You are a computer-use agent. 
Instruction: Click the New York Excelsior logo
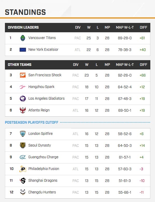pos(23,50)
